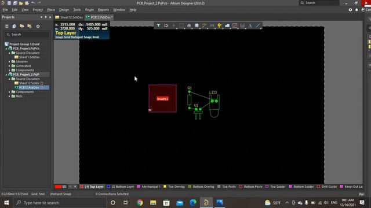
Task: Click the notifications bell icon
Action: click(357, 10)
